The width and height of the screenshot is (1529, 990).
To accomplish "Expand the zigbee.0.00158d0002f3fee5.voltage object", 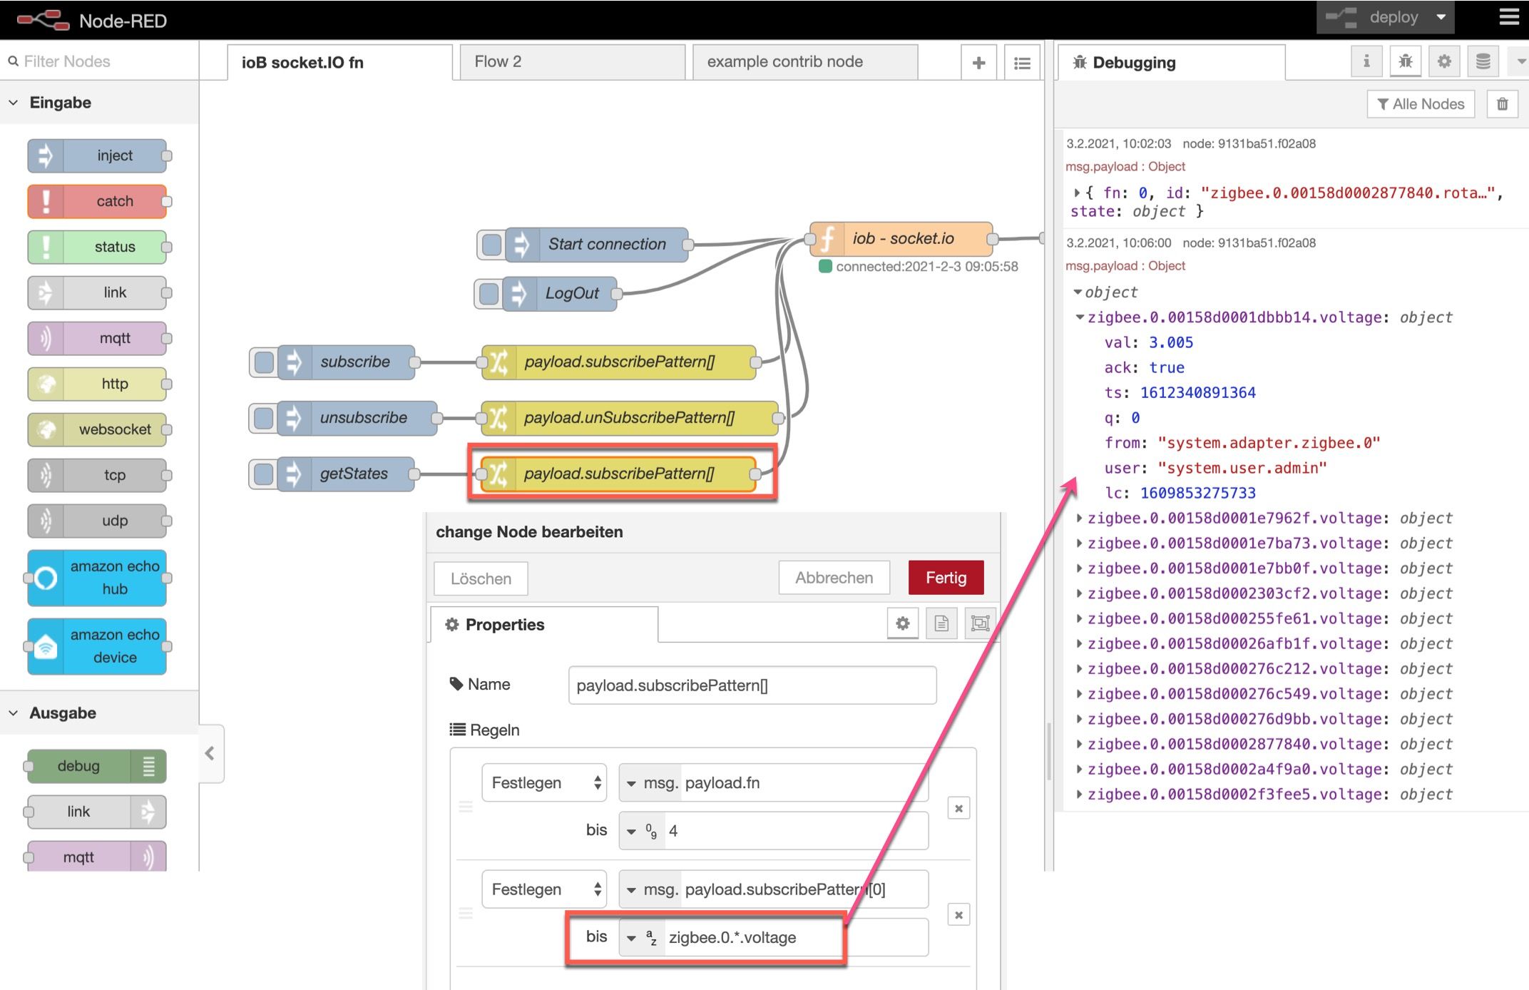I will pyautogui.click(x=1080, y=794).
